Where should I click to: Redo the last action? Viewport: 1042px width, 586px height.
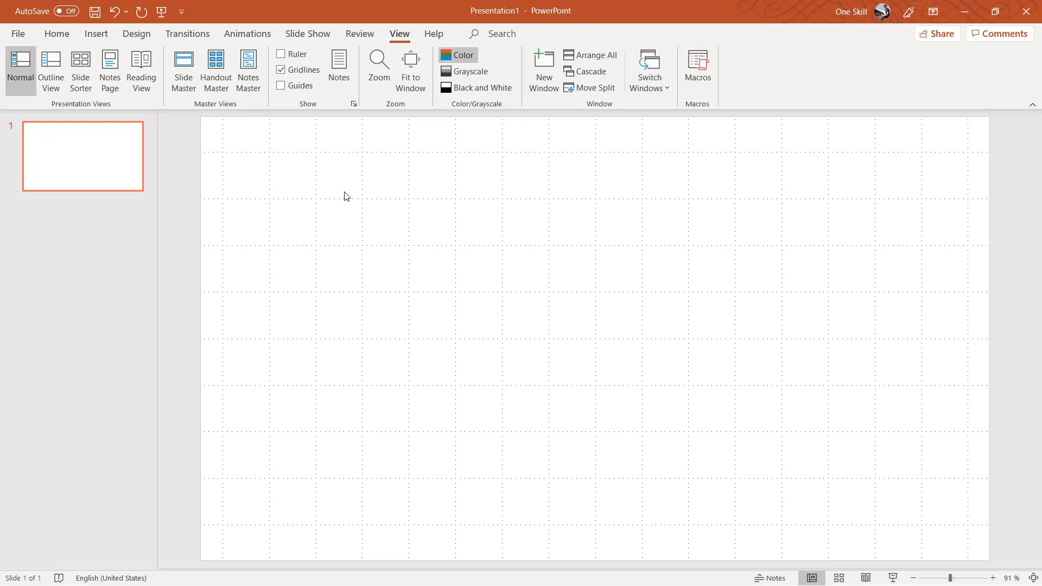click(141, 11)
